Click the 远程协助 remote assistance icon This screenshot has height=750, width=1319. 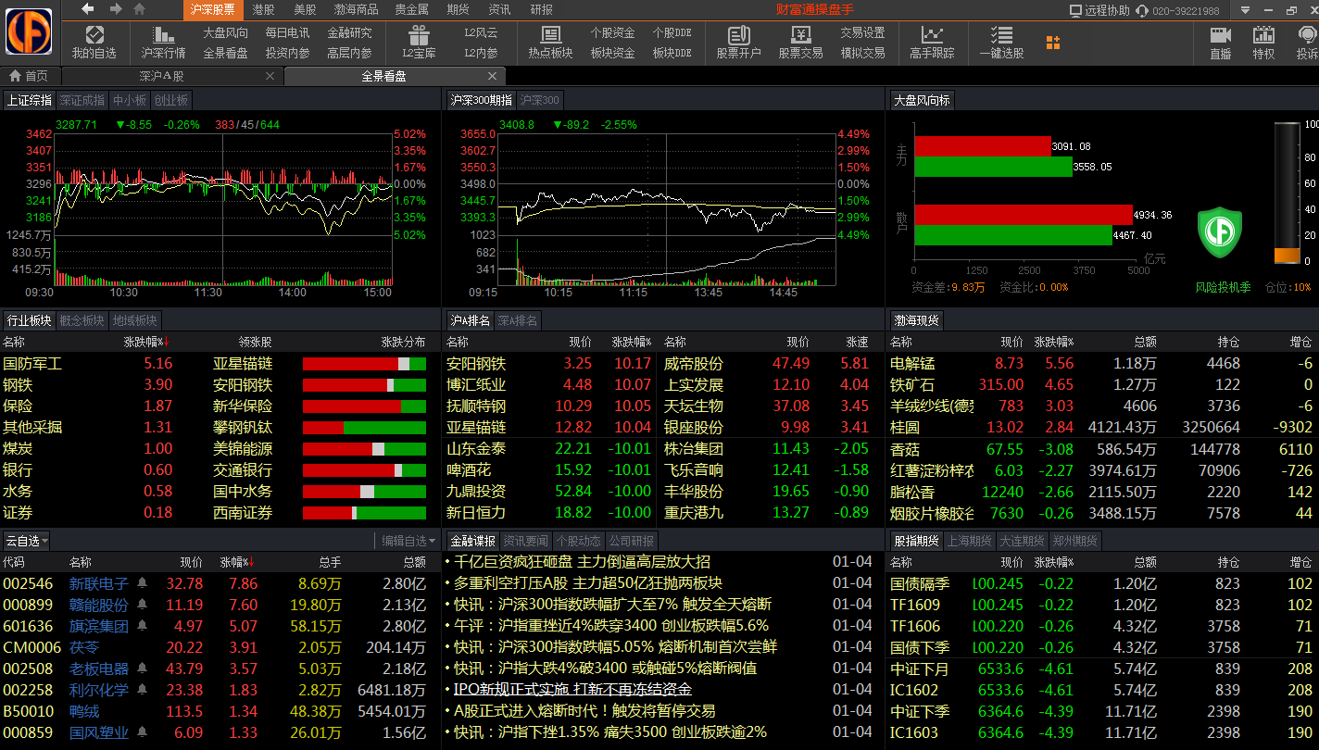click(1075, 10)
